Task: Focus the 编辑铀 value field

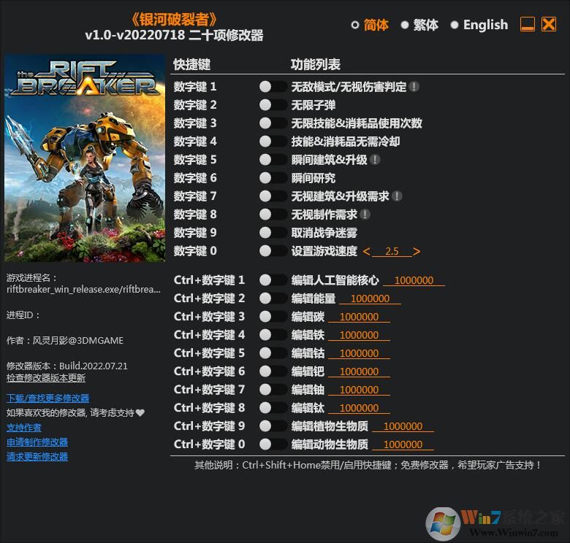Action: point(359,390)
